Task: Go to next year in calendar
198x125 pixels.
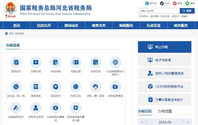Action: 188,122
